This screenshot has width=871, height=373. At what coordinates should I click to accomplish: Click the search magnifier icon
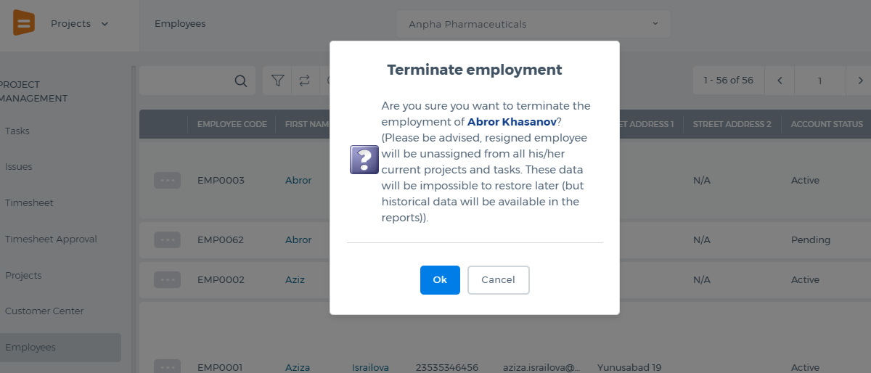241,81
